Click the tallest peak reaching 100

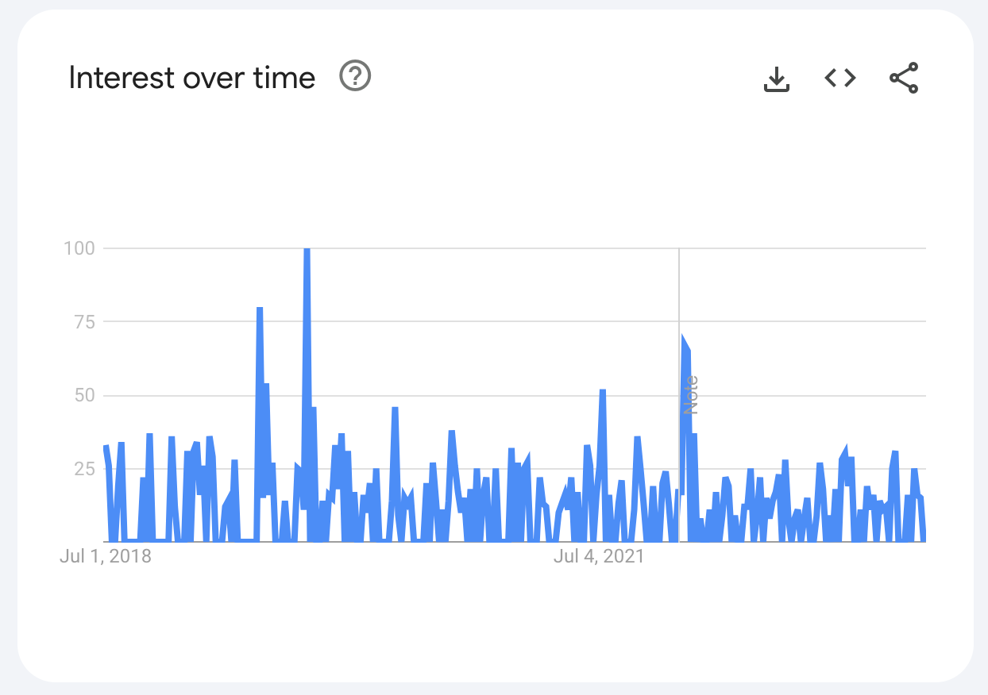[307, 250]
